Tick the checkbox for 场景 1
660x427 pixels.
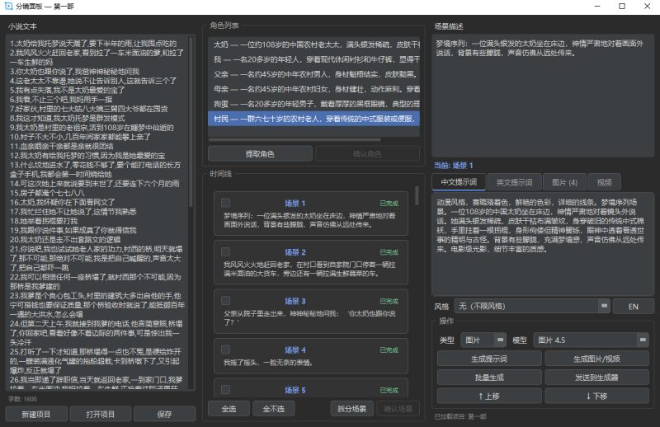pyautogui.click(x=225, y=203)
